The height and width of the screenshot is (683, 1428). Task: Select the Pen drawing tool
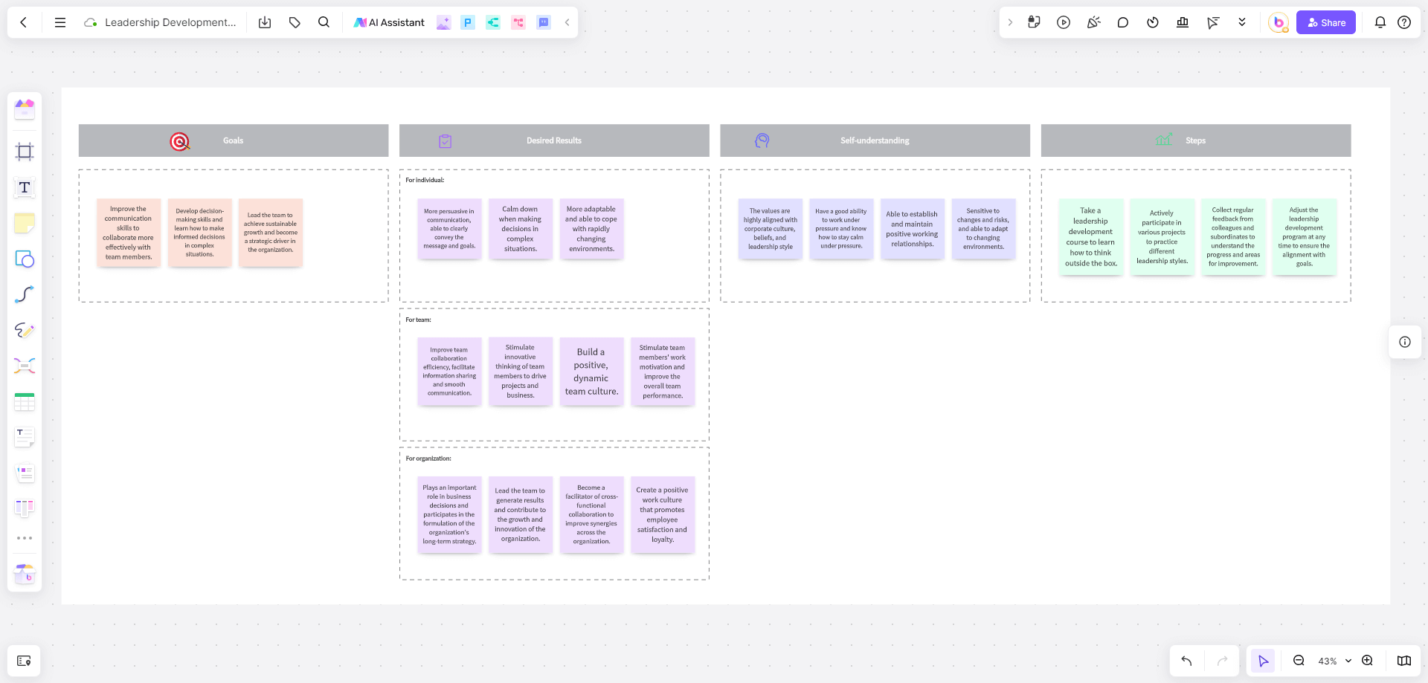point(25,330)
